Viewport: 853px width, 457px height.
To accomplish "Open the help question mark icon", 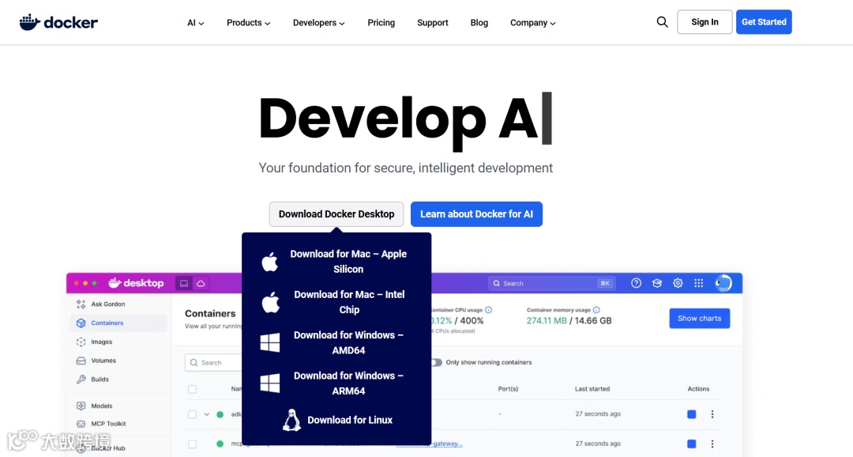I will (636, 283).
